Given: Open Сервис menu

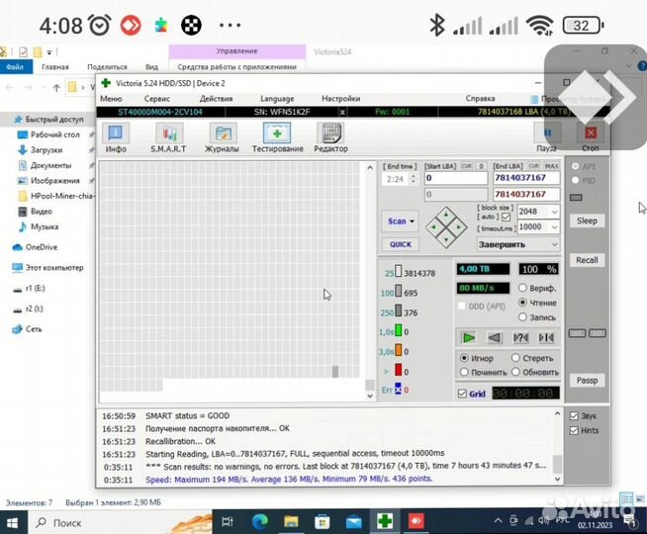Looking at the screenshot, I should [157, 99].
